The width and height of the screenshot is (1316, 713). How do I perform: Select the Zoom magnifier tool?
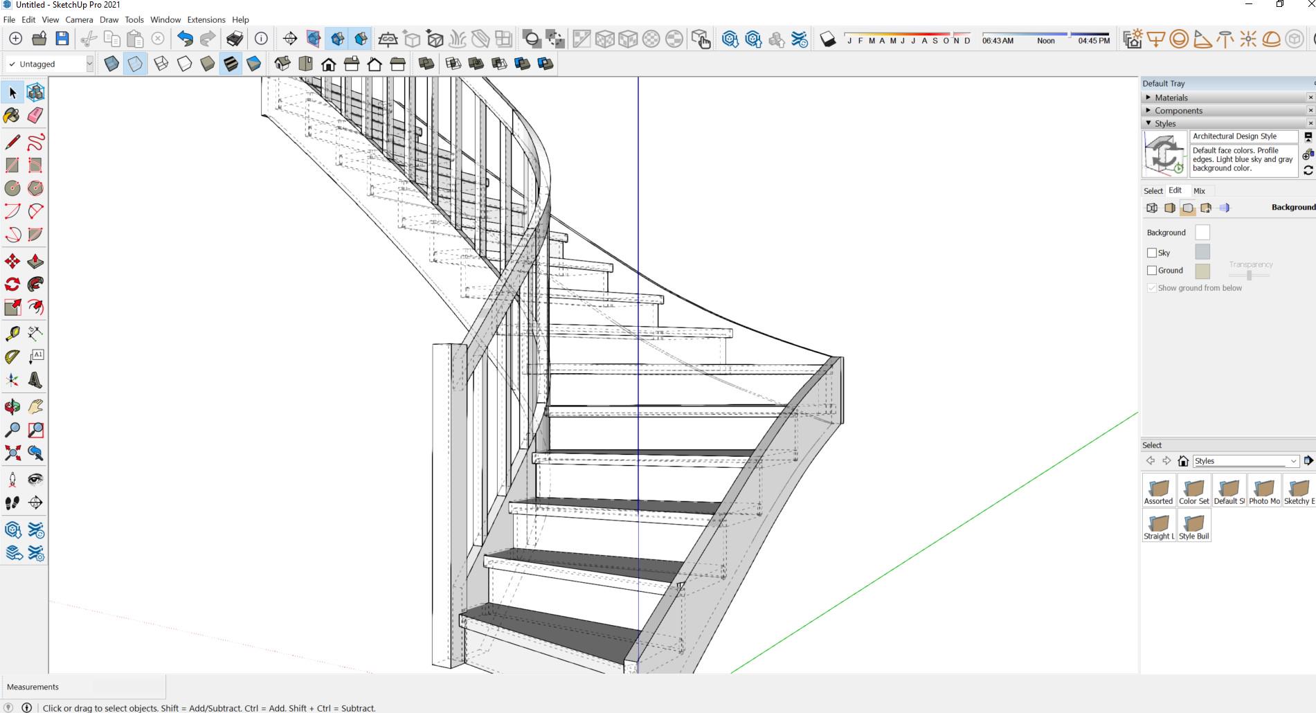click(x=12, y=430)
